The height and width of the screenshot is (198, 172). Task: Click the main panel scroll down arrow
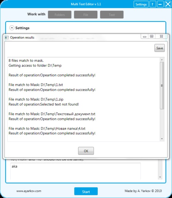pos(160,177)
